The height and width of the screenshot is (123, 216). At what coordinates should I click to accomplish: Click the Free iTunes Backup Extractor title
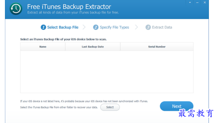[x=69, y=6]
